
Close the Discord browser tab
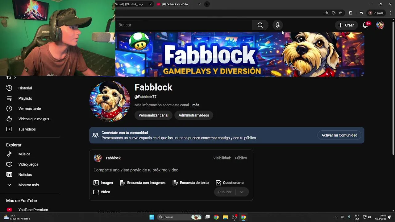[151, 4]
